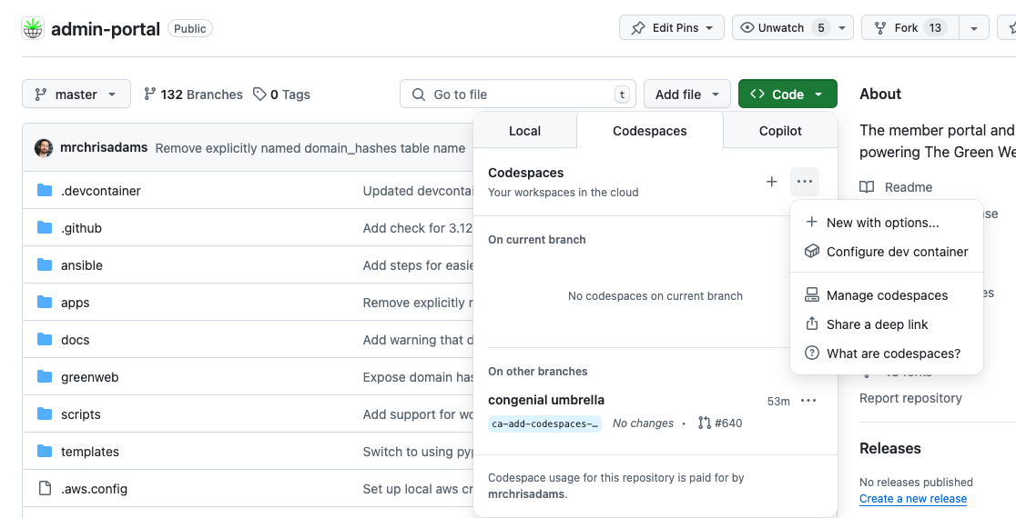
Task: Click the ca-add-codespaces branch label
Action: [545, 423]
